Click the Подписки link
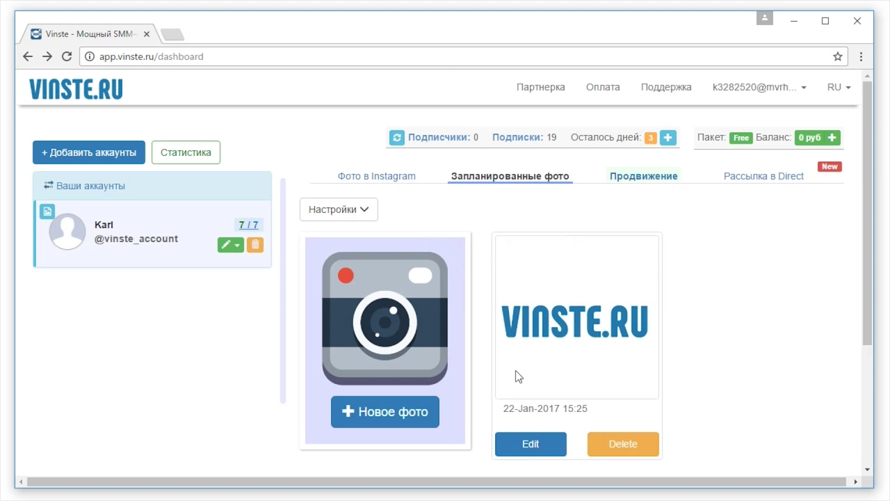Screen dimensions: 890x501 [x=517, y=137]
